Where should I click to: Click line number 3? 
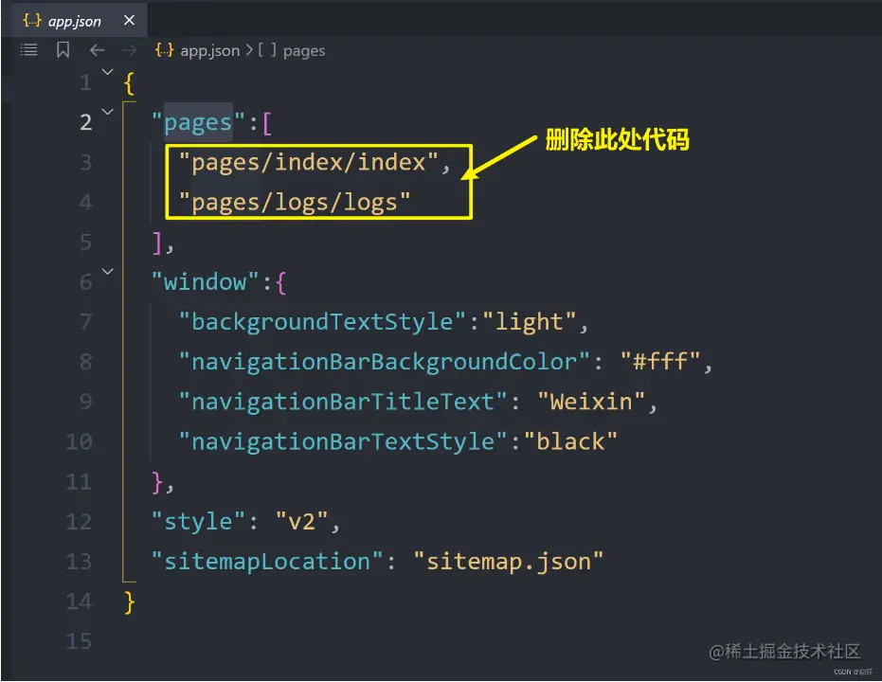tap(85, 162)
